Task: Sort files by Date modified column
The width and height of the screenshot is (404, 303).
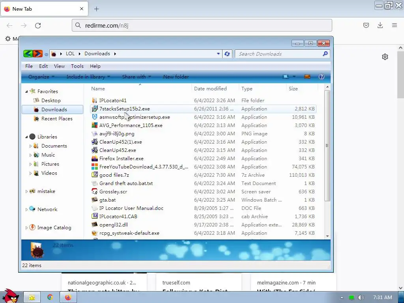Action: 215,88
